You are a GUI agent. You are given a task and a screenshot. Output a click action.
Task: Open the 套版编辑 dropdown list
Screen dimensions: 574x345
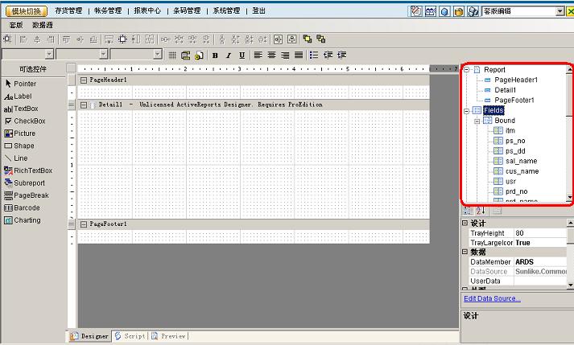click(560, 11)
